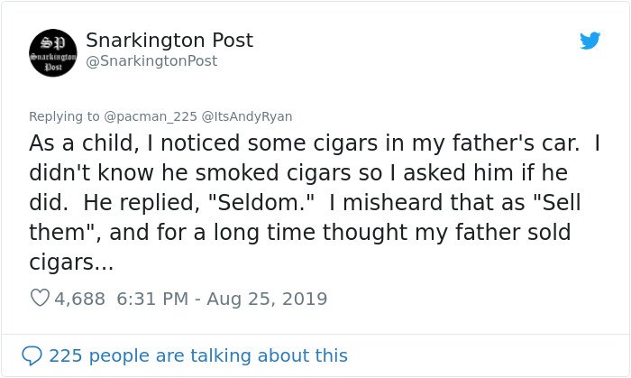The width and height of the screenshot is (631, 378).
Task: Click "As a child" at the tweet start
Action: pos(81,143)
